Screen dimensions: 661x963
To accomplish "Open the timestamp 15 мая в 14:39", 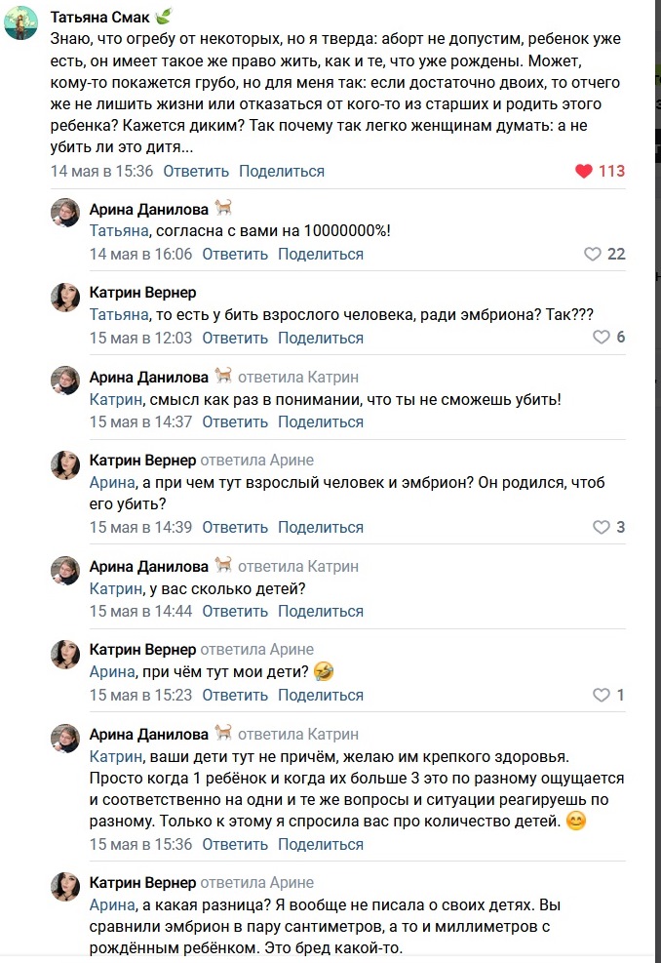I will click(140, 527).
